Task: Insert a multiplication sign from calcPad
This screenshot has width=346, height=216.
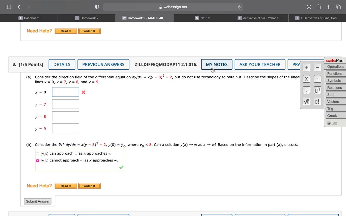Action: [x=306, y=79]
